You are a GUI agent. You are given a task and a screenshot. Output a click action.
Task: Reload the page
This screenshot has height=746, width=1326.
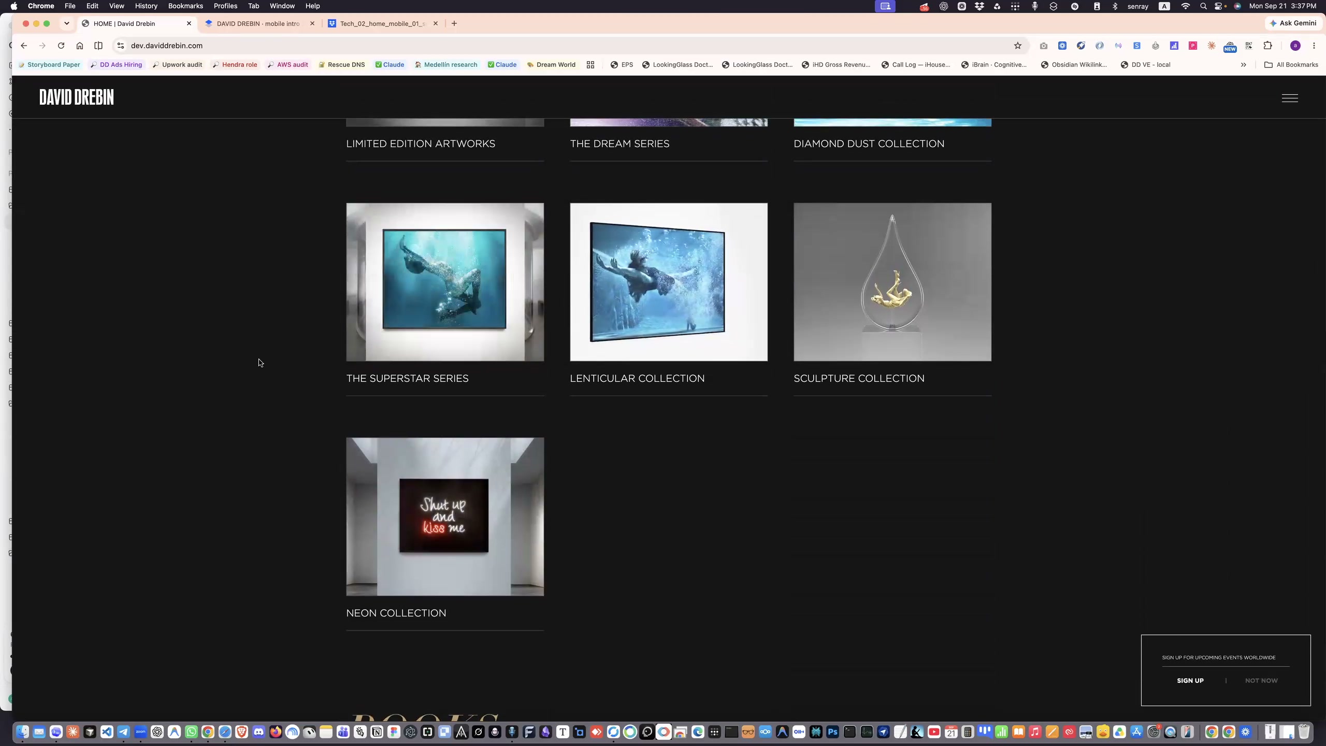click(61, 46)
